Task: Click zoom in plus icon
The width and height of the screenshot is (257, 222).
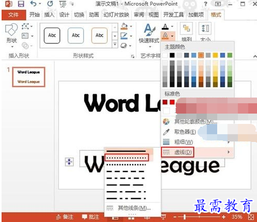Action: click(223, 217)
